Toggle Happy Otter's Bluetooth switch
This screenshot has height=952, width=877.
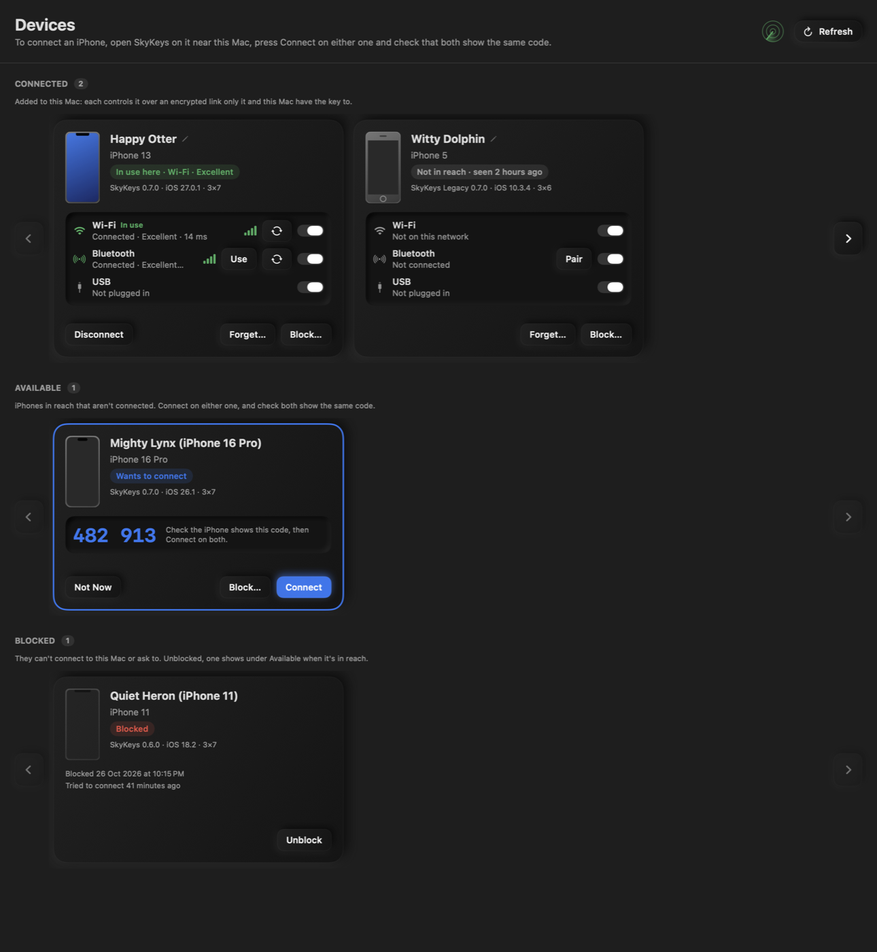click(x=311, y=259)
